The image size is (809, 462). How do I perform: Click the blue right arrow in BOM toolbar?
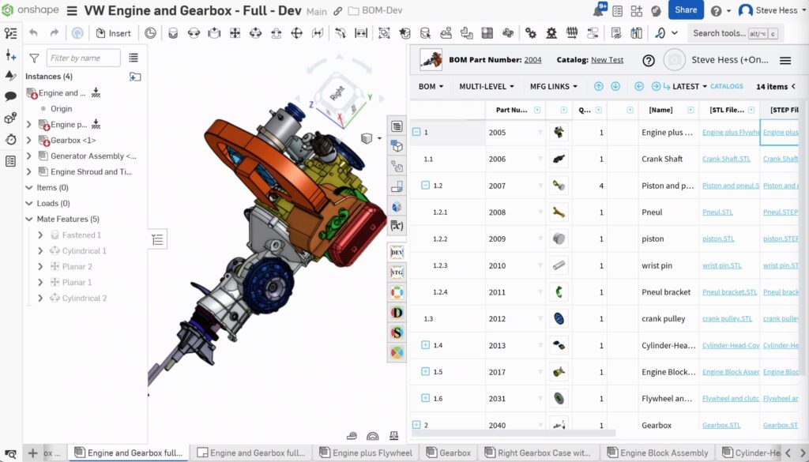point(656,87)
